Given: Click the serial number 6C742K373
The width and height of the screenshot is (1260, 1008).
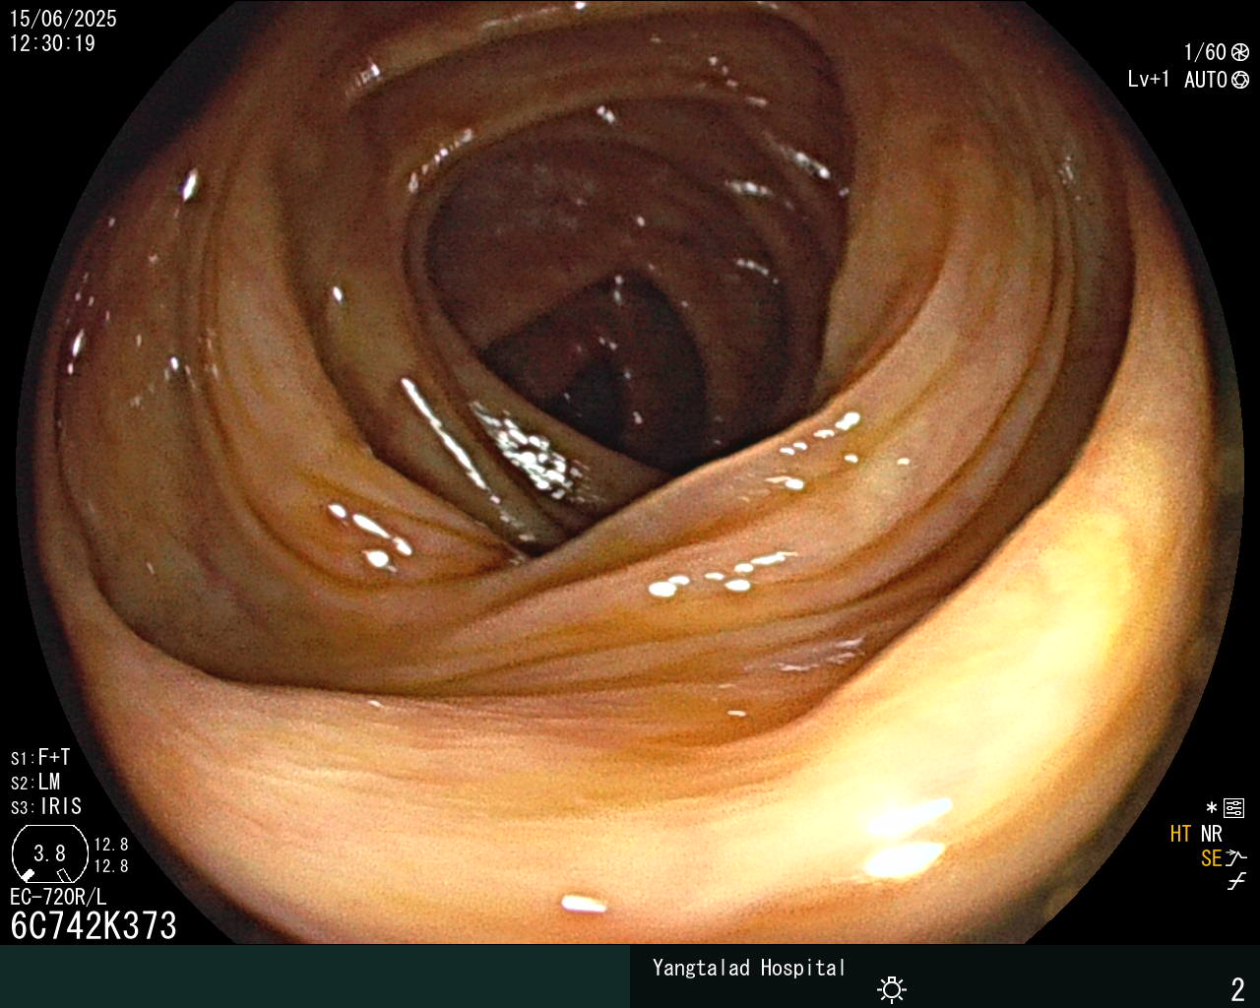Looking at the screenshot, I should 94,925.
